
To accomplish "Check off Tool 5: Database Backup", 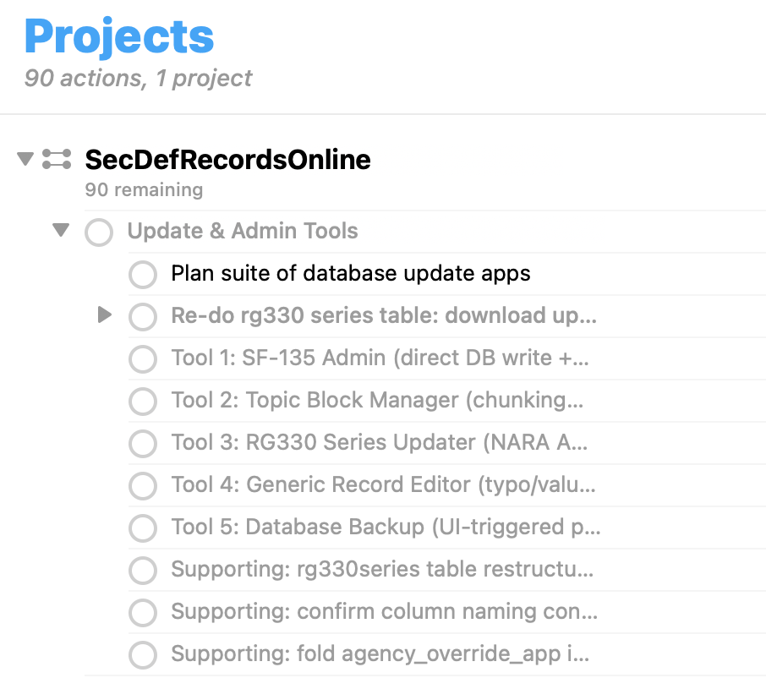I will tap(143, 528).
